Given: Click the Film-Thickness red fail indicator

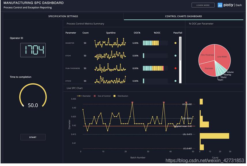Looking at the screenshot, I should 175,68.
